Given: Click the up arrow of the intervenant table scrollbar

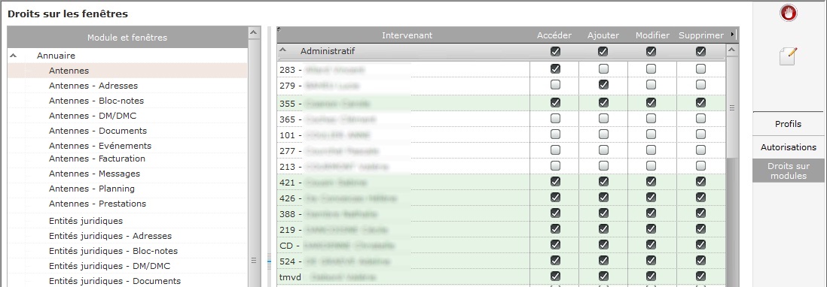Looking at the screenshot, I should point(731,50).
